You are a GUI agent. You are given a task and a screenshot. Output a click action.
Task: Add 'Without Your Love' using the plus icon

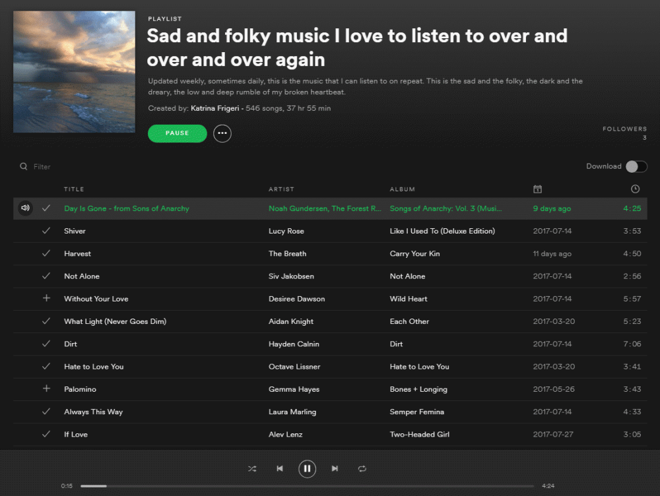tap(46, 299)
